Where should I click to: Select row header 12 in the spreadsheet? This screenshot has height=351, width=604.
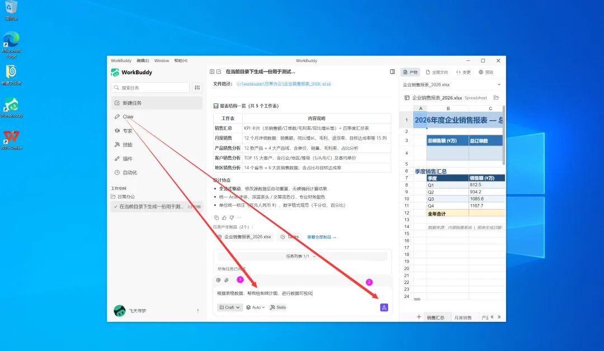(x=407, y=213)
